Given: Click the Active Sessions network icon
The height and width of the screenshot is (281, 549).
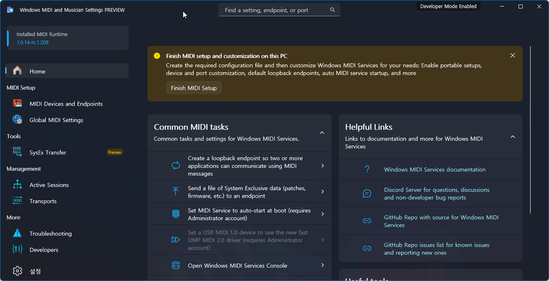Looking at the screenshot, I should click(17, 184).
